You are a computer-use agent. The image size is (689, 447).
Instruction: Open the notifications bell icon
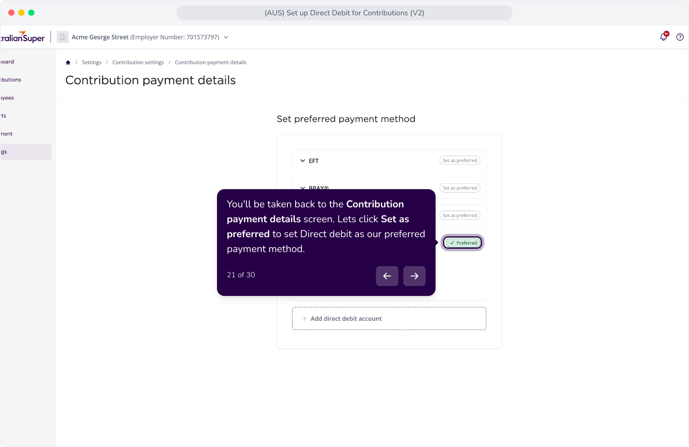(x=663, y=37)
